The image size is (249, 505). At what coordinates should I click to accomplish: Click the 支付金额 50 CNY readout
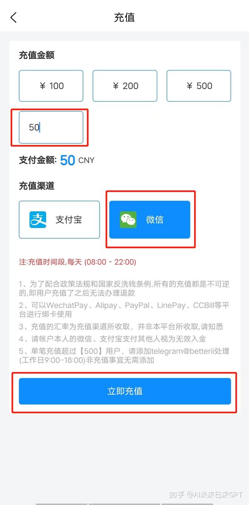point(57,160)
